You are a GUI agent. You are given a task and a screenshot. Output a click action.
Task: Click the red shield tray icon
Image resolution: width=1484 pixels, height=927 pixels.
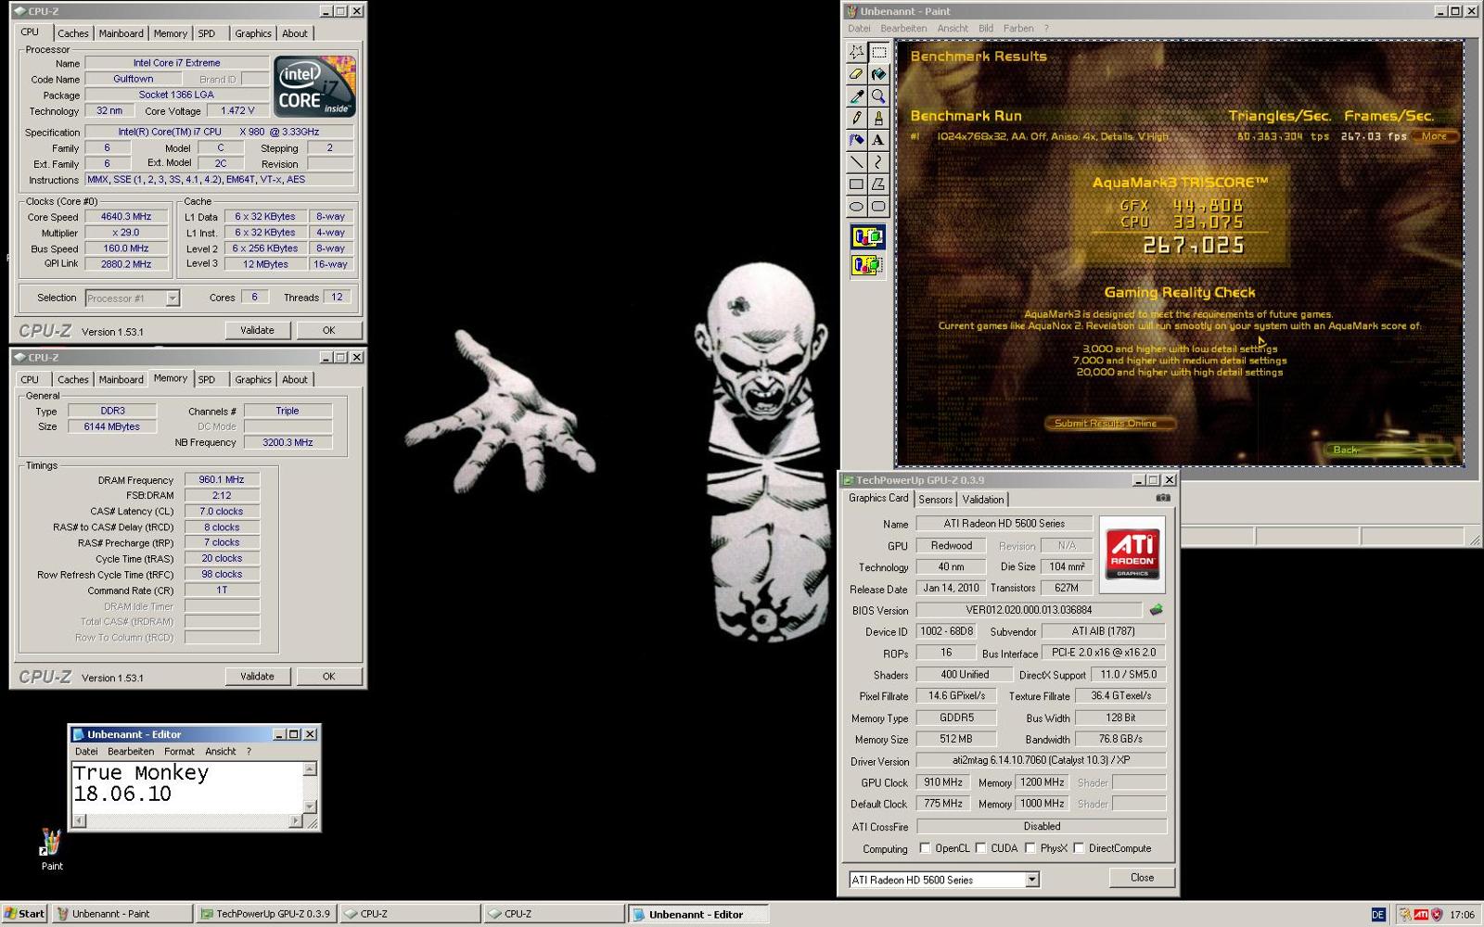click(1437, 914)
